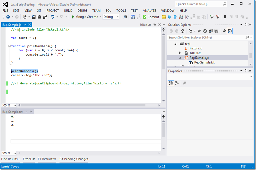
Task: Toggle pin on ReplSample.js tab
Action: coord(25,25)
